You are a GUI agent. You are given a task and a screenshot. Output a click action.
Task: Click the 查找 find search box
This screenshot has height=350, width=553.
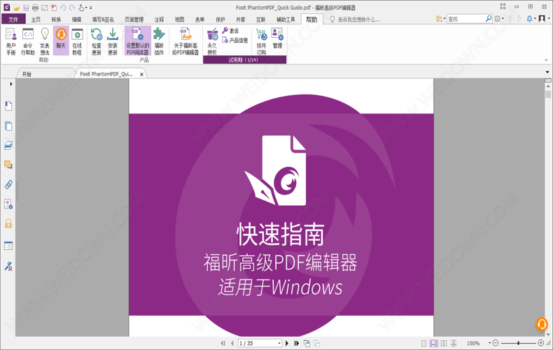point(466,19)
